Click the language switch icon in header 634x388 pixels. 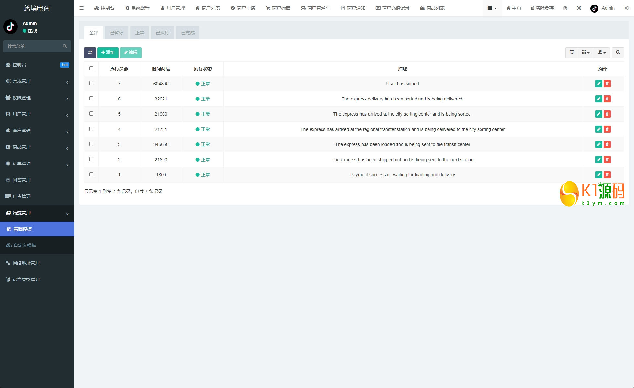pyautogui.click(x=565, y=8)
